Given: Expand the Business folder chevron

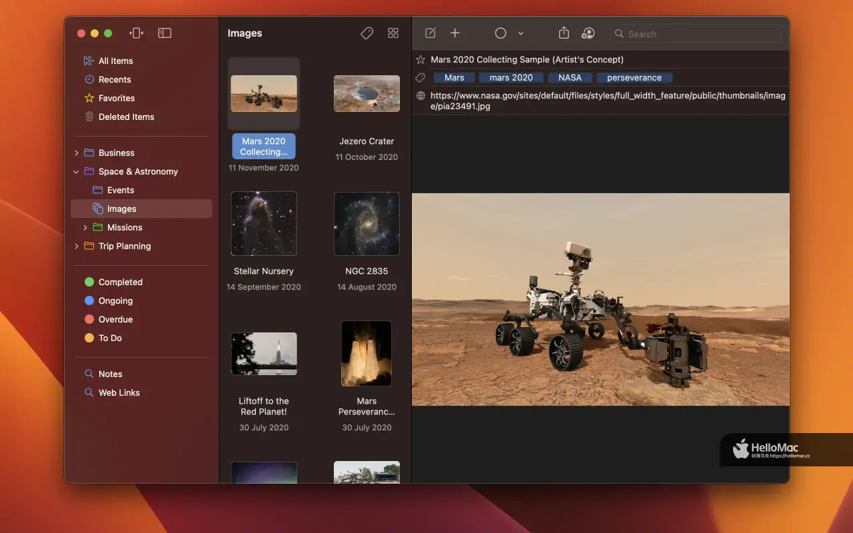Looking at the screenshot, I should click(x=76, y=153).
